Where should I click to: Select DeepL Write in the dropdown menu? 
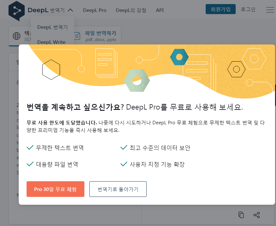pyautogui.click(x=51, y=42)
